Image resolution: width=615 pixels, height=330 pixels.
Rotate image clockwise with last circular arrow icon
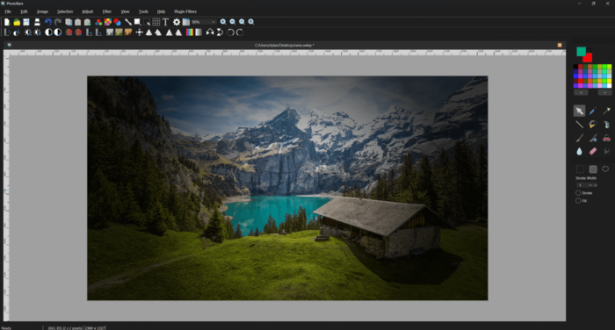[x=240, y=32]
